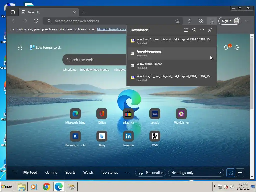
Task: Open the feed hamburger menu
Action: tap(15, 173)
